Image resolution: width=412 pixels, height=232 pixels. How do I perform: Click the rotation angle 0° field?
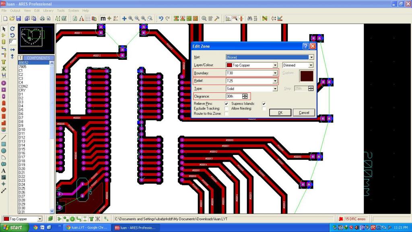click(x=12, y=41)
